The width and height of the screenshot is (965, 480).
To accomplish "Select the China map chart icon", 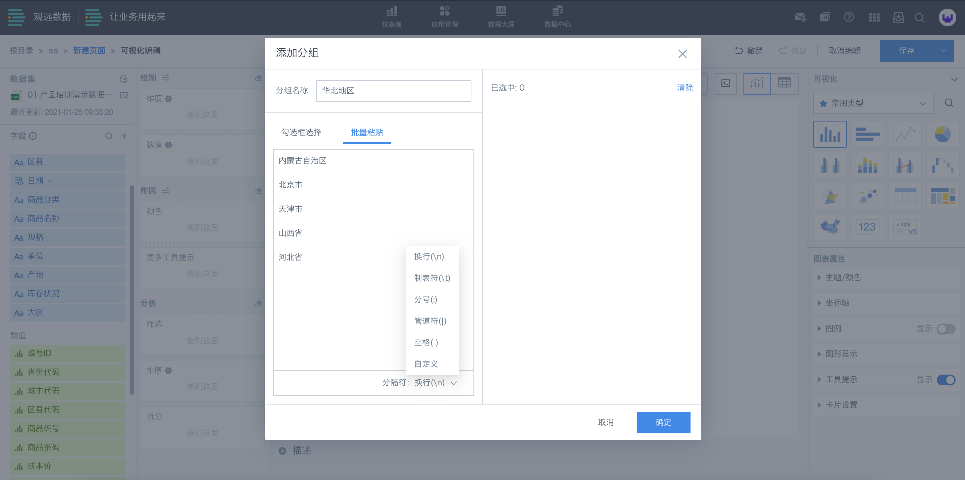I will (830, 227).
